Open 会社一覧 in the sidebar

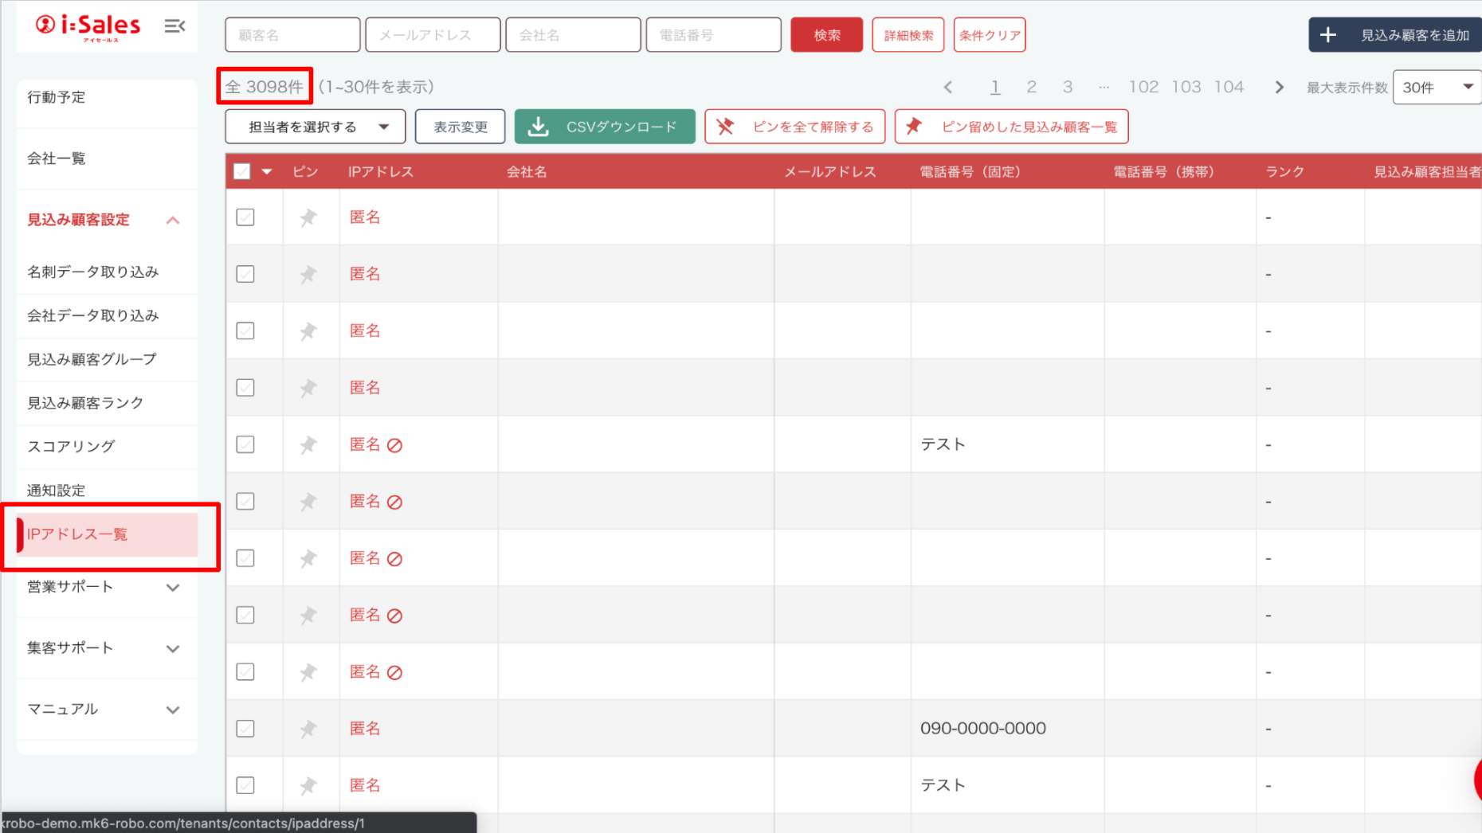click(57, 158)
